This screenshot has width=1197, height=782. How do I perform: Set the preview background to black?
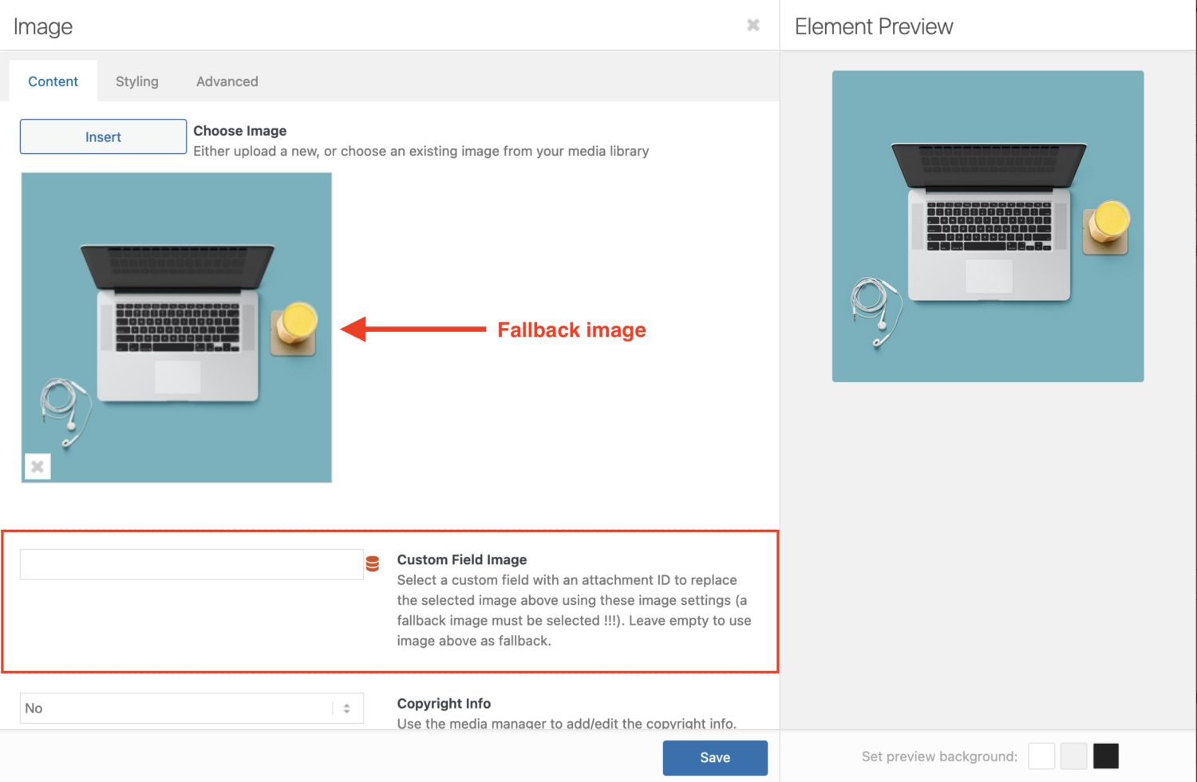pos(1105,756)
